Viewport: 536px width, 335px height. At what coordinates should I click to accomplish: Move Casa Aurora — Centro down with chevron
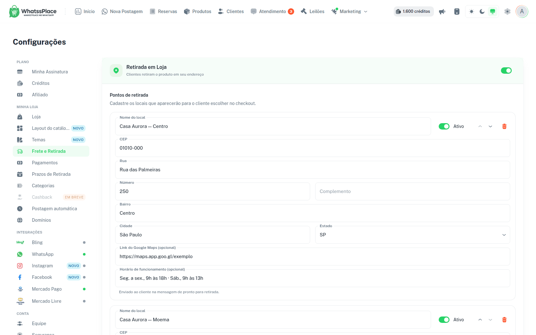[x=490, y=126]
